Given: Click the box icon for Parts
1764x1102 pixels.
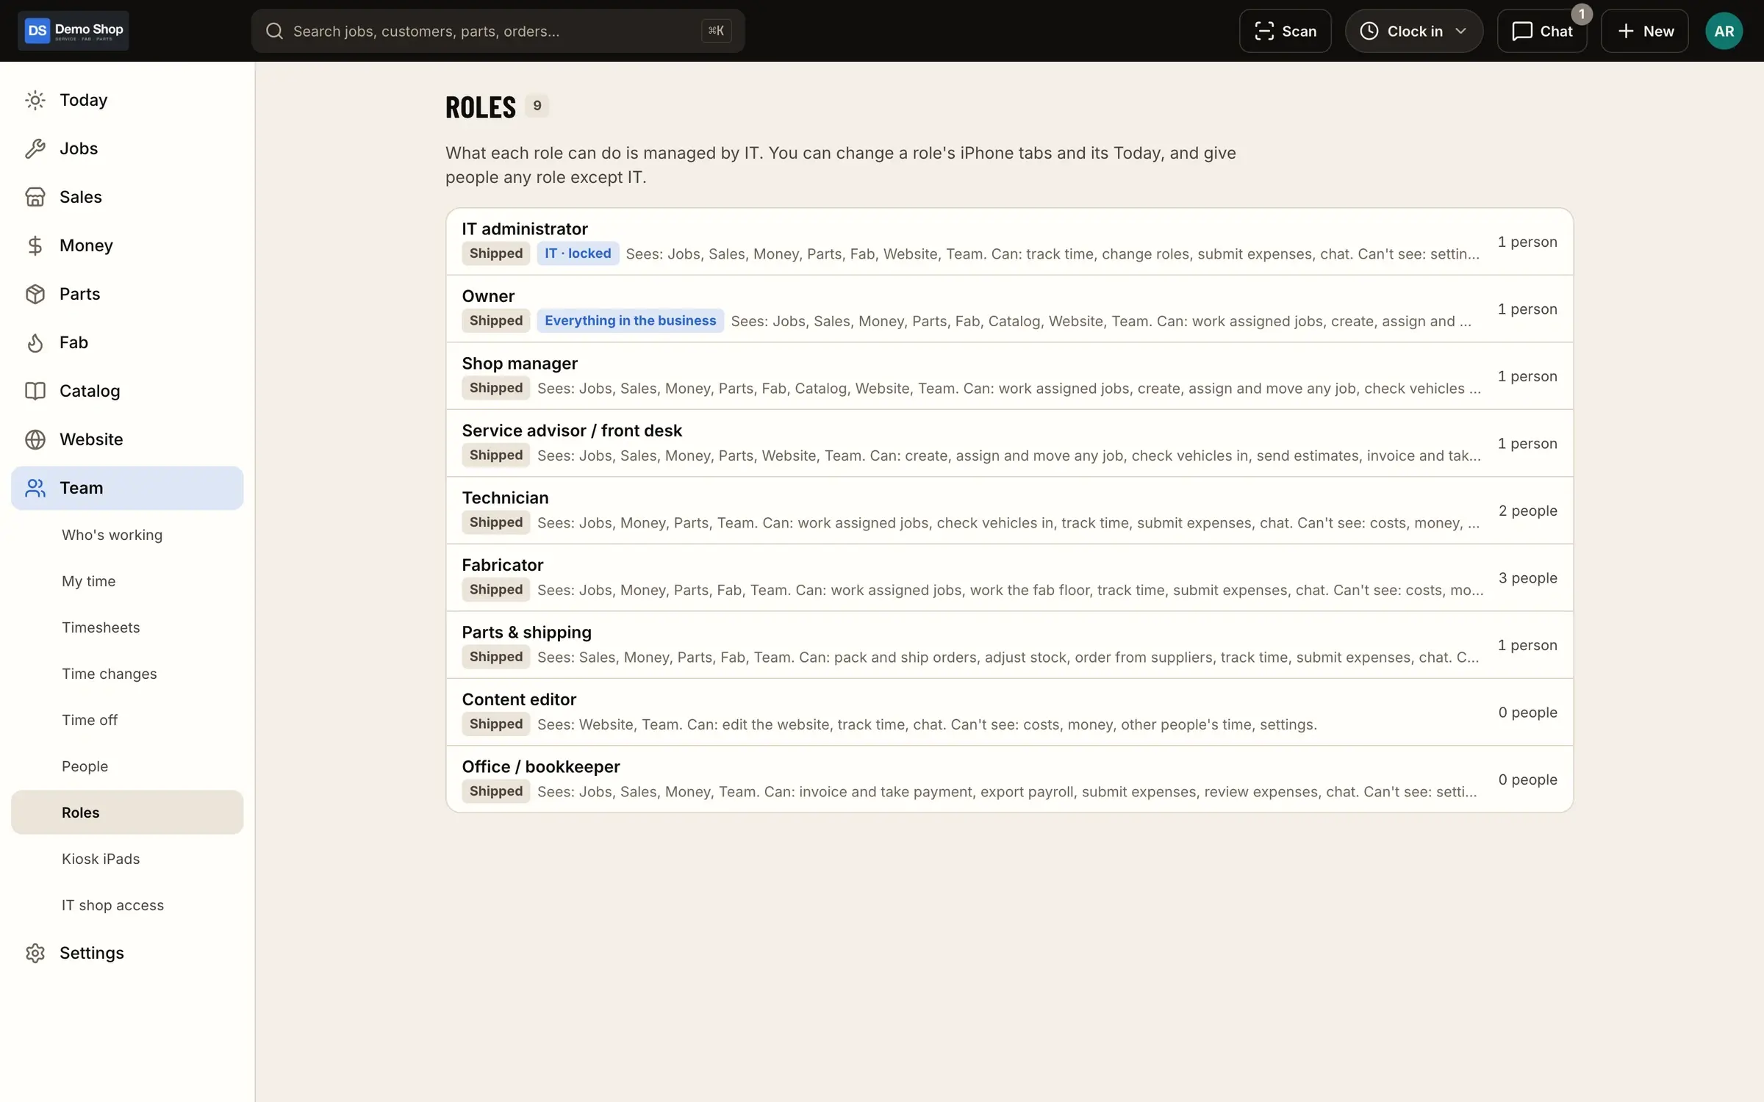Looking at the screenshot, I should 35,294.
